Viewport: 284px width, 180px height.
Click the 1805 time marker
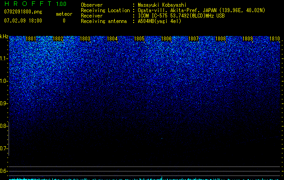click(x=139, y=39)
